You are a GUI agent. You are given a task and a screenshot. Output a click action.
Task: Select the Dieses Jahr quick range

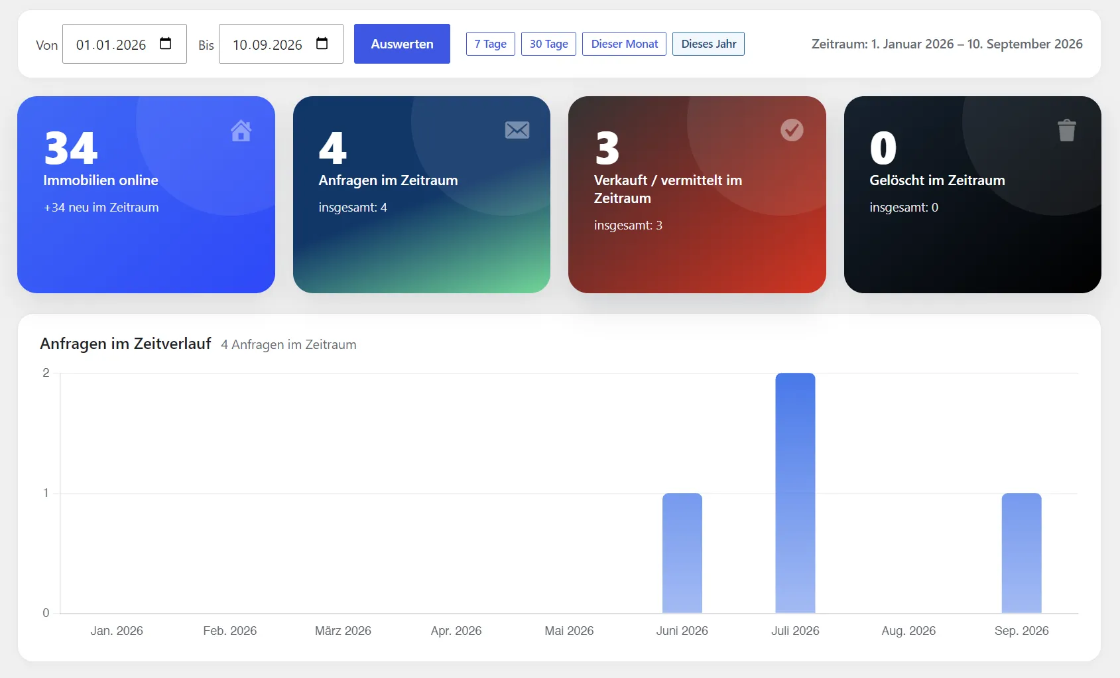click(708, 44)
